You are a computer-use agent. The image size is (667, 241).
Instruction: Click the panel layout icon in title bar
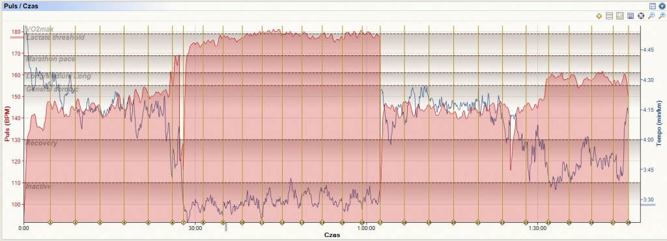click(653, 6)
